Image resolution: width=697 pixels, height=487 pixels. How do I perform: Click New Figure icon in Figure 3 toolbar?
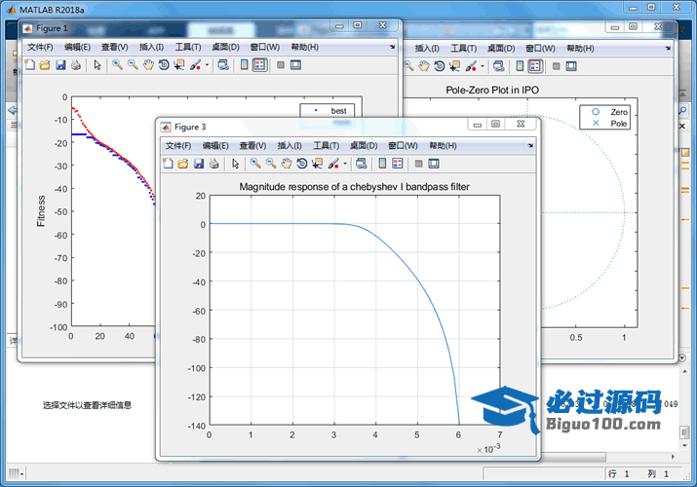coord(168,164)
